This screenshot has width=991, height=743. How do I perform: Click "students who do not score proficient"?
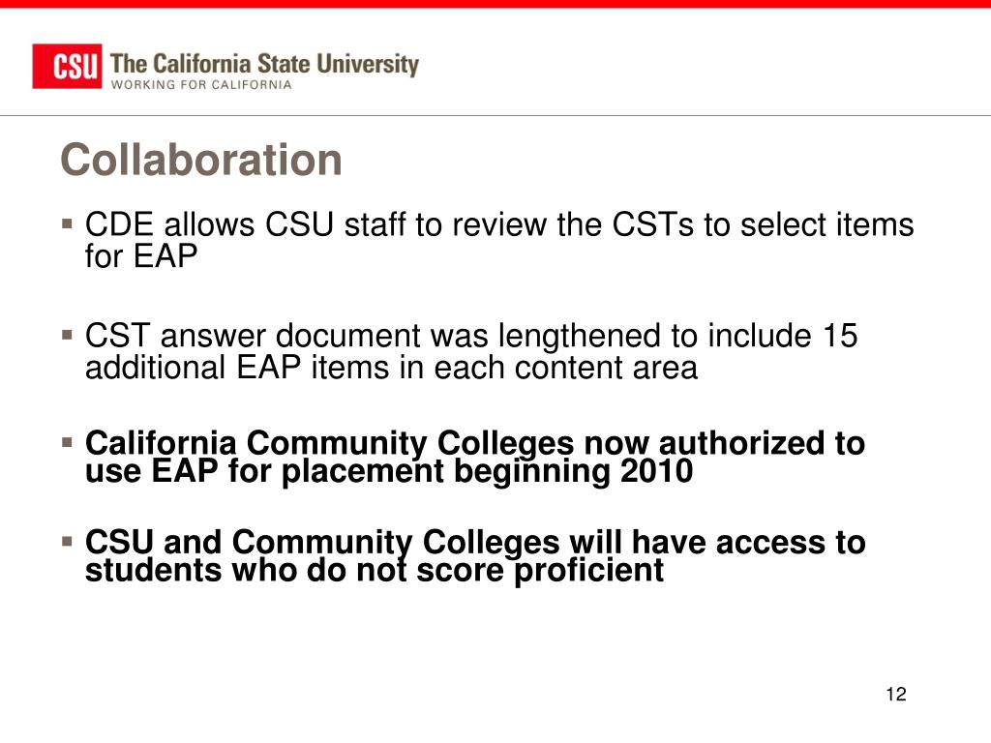click(x=375, y=571)
